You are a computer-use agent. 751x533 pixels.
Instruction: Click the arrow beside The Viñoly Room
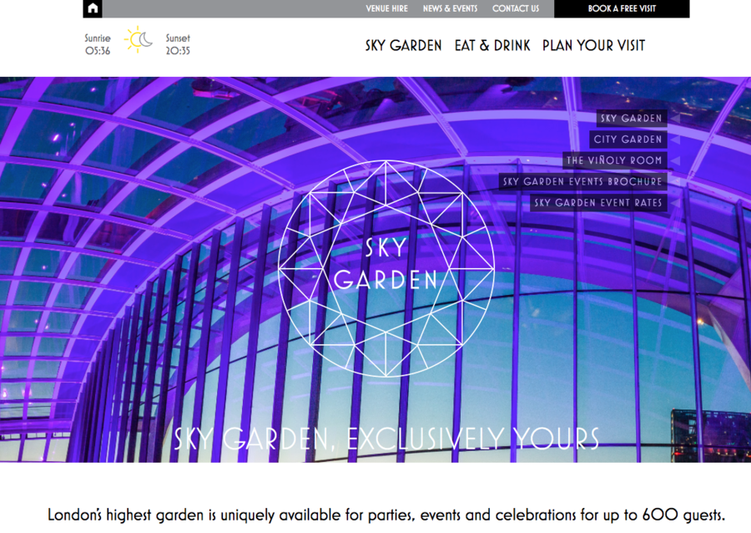pyautogui.click(x=675, y=160)
